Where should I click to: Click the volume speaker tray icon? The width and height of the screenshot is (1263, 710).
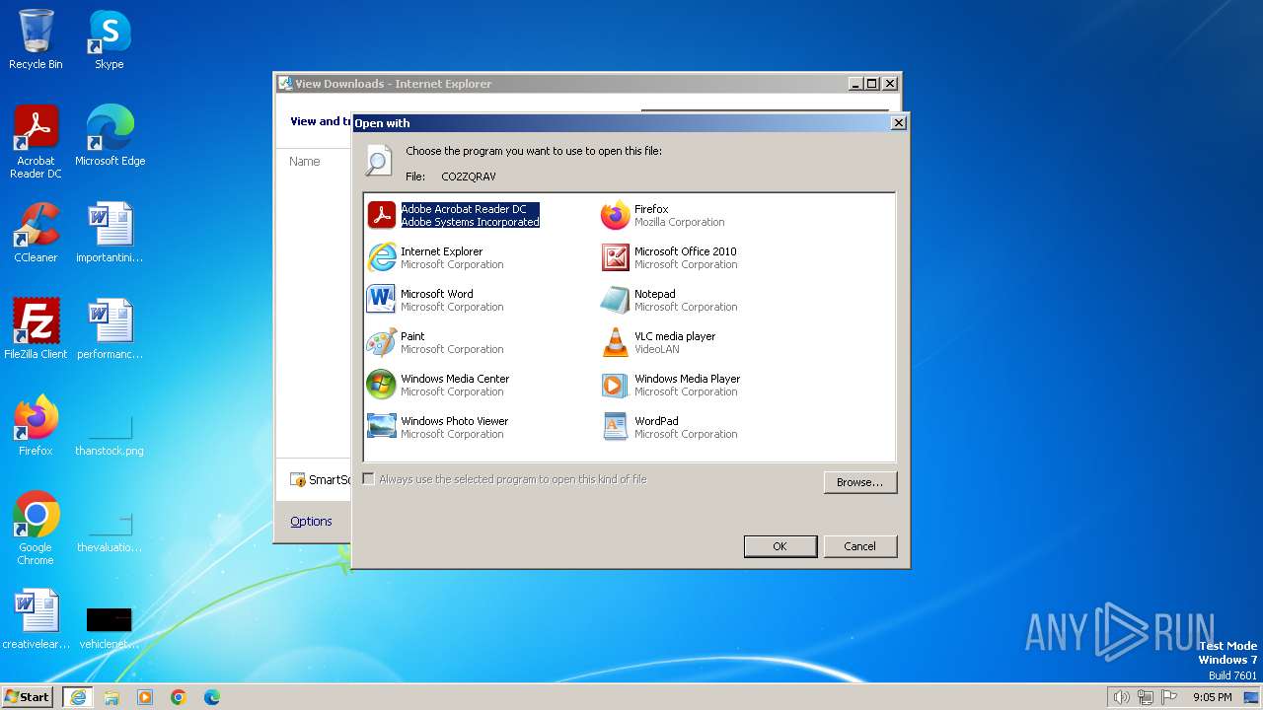point(1122,697)
